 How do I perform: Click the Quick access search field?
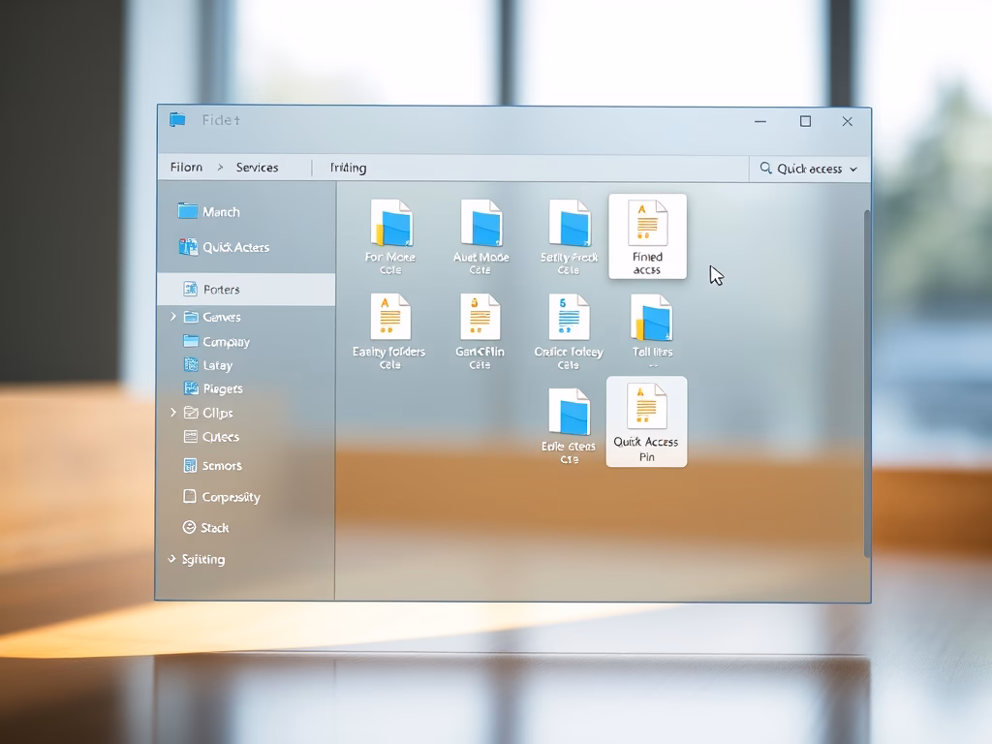pos(810,169)
